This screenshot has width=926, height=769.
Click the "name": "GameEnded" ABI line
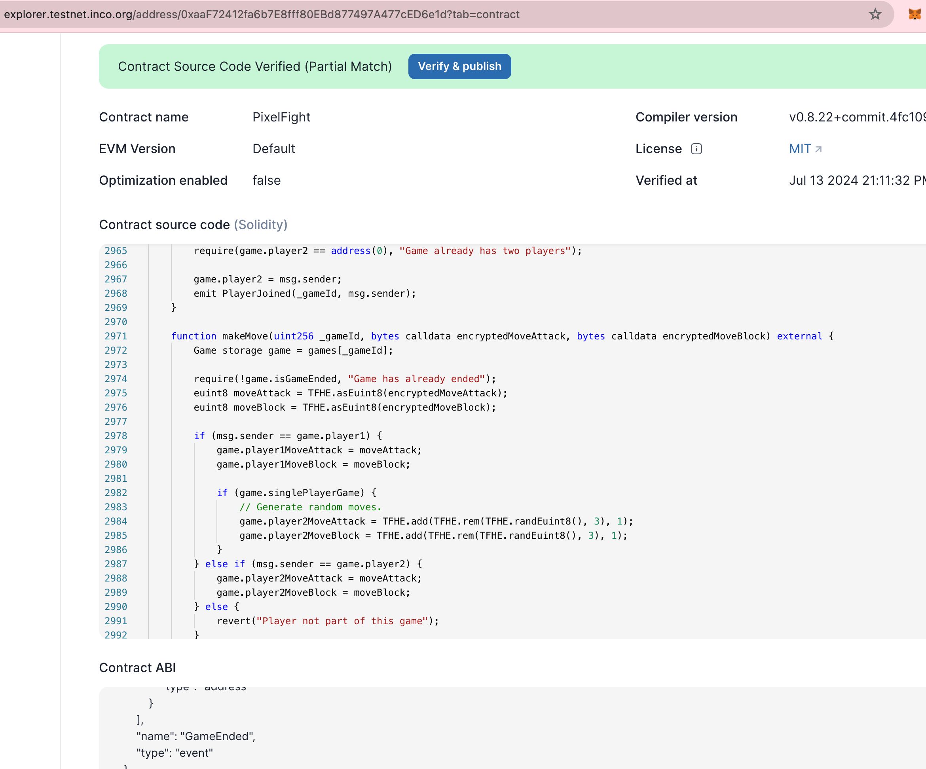point(196,737)
